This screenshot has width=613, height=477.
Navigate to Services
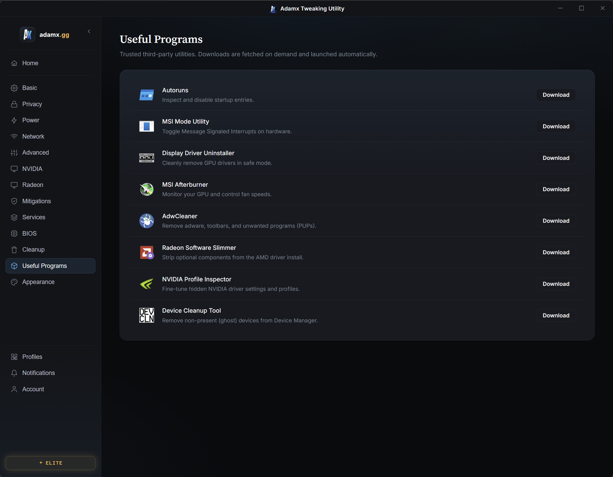click(x=50, y=217)
